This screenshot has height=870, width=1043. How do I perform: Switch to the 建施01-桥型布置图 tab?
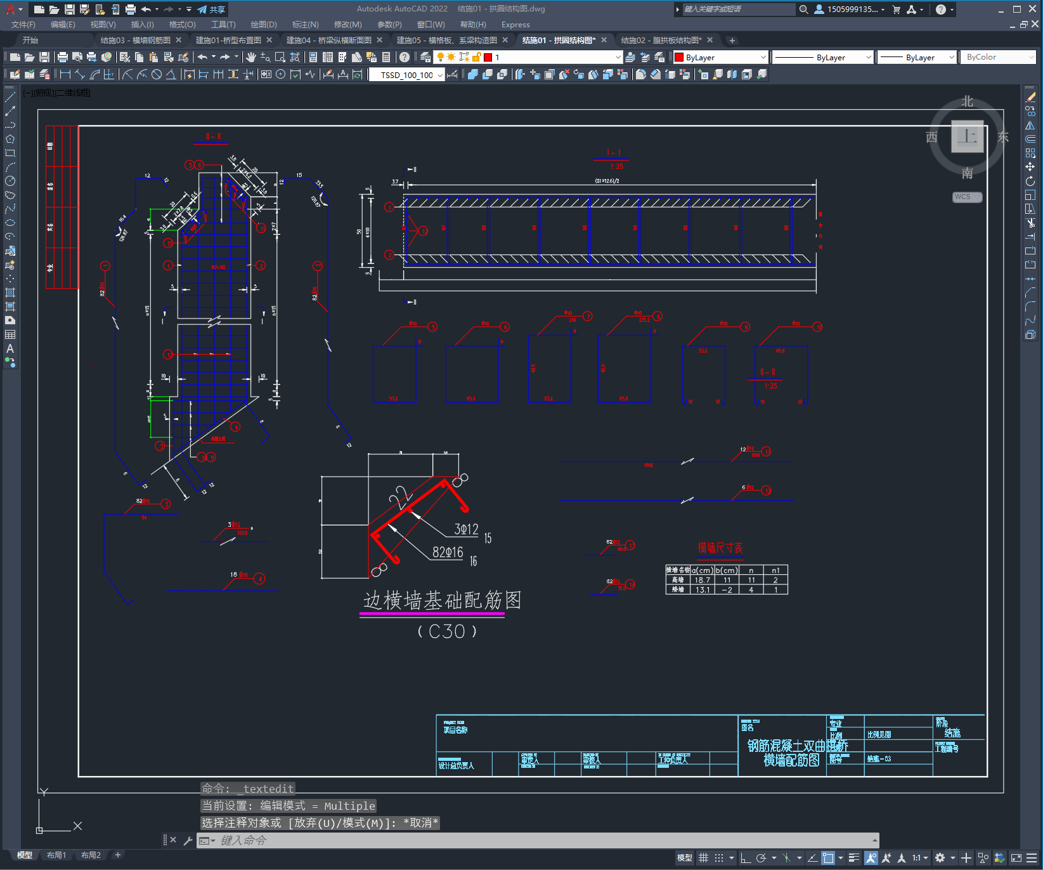229,40
